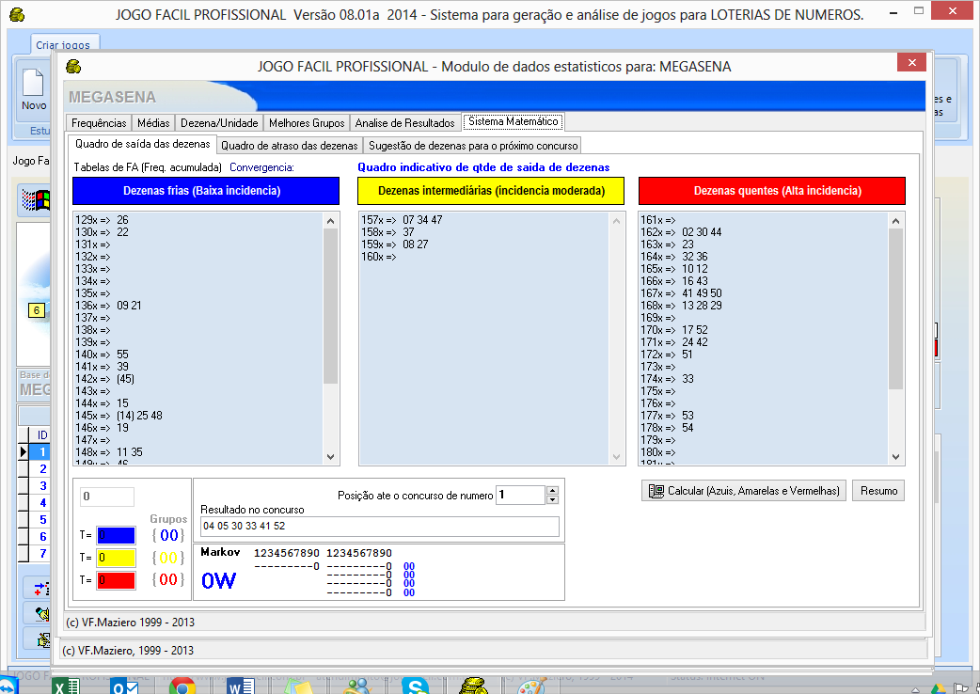The image size is (980, 694).
Task: Open Word from the taskbar
Action: [x=240, y=686]
